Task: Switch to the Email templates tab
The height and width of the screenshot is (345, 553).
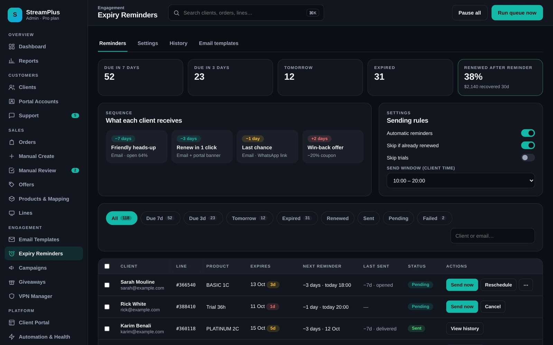Action: 218,43
